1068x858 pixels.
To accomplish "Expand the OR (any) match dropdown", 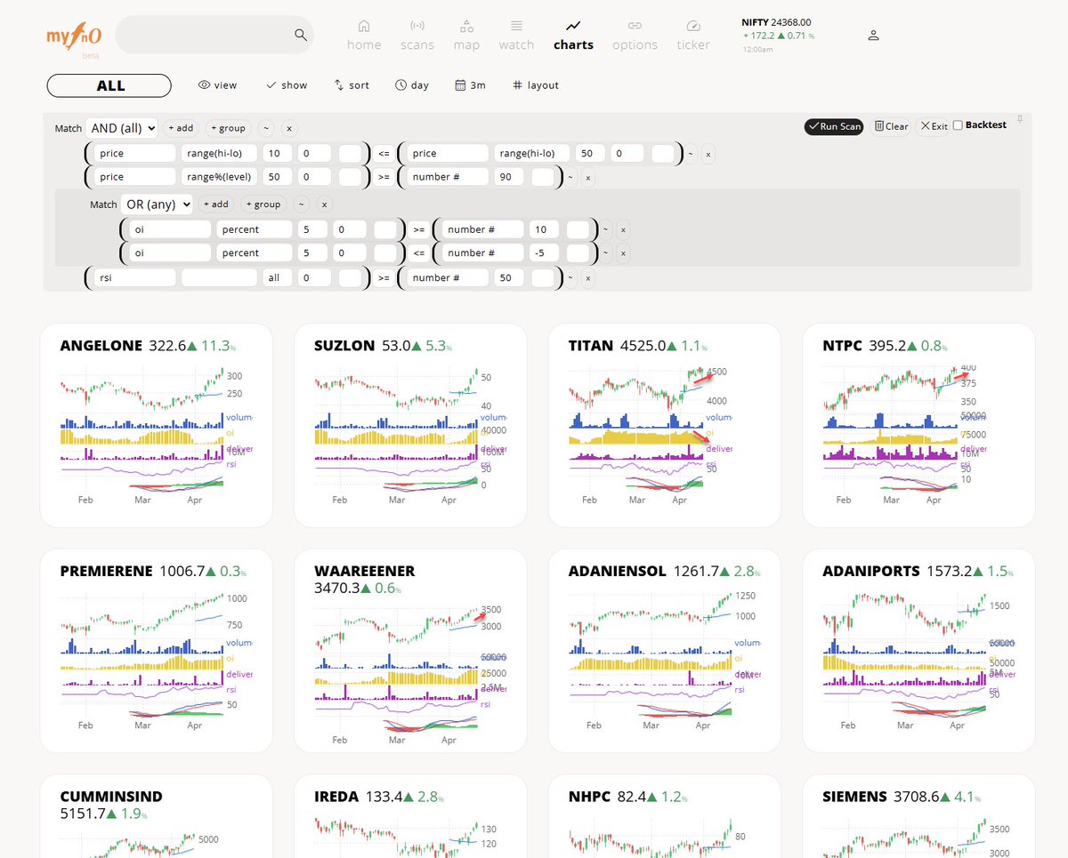I will coord(158,204).
